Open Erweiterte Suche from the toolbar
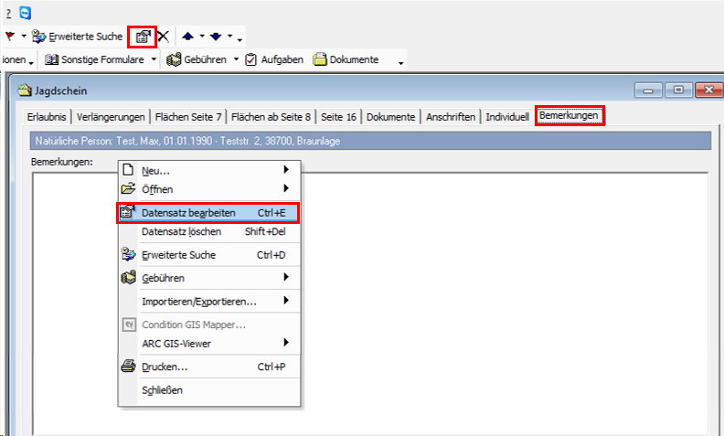This screenshot has width=724, height=436. (78, 37)
